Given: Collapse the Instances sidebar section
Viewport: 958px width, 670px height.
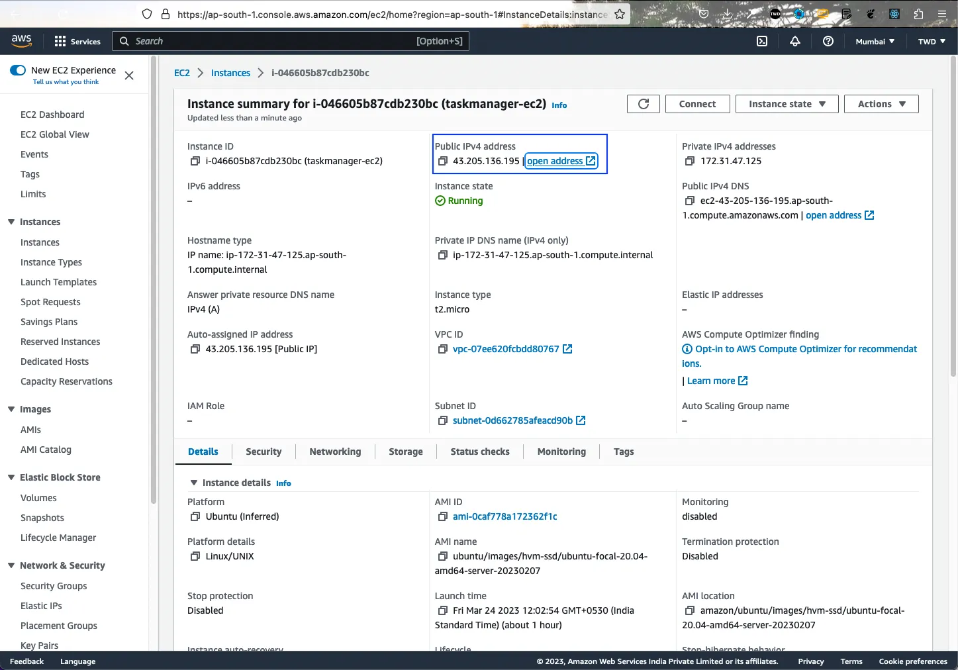Looking at the screenshot, I should coord(11,222).
